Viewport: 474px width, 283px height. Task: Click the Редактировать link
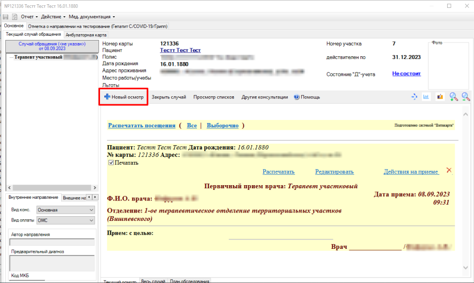tap(334, 171)
